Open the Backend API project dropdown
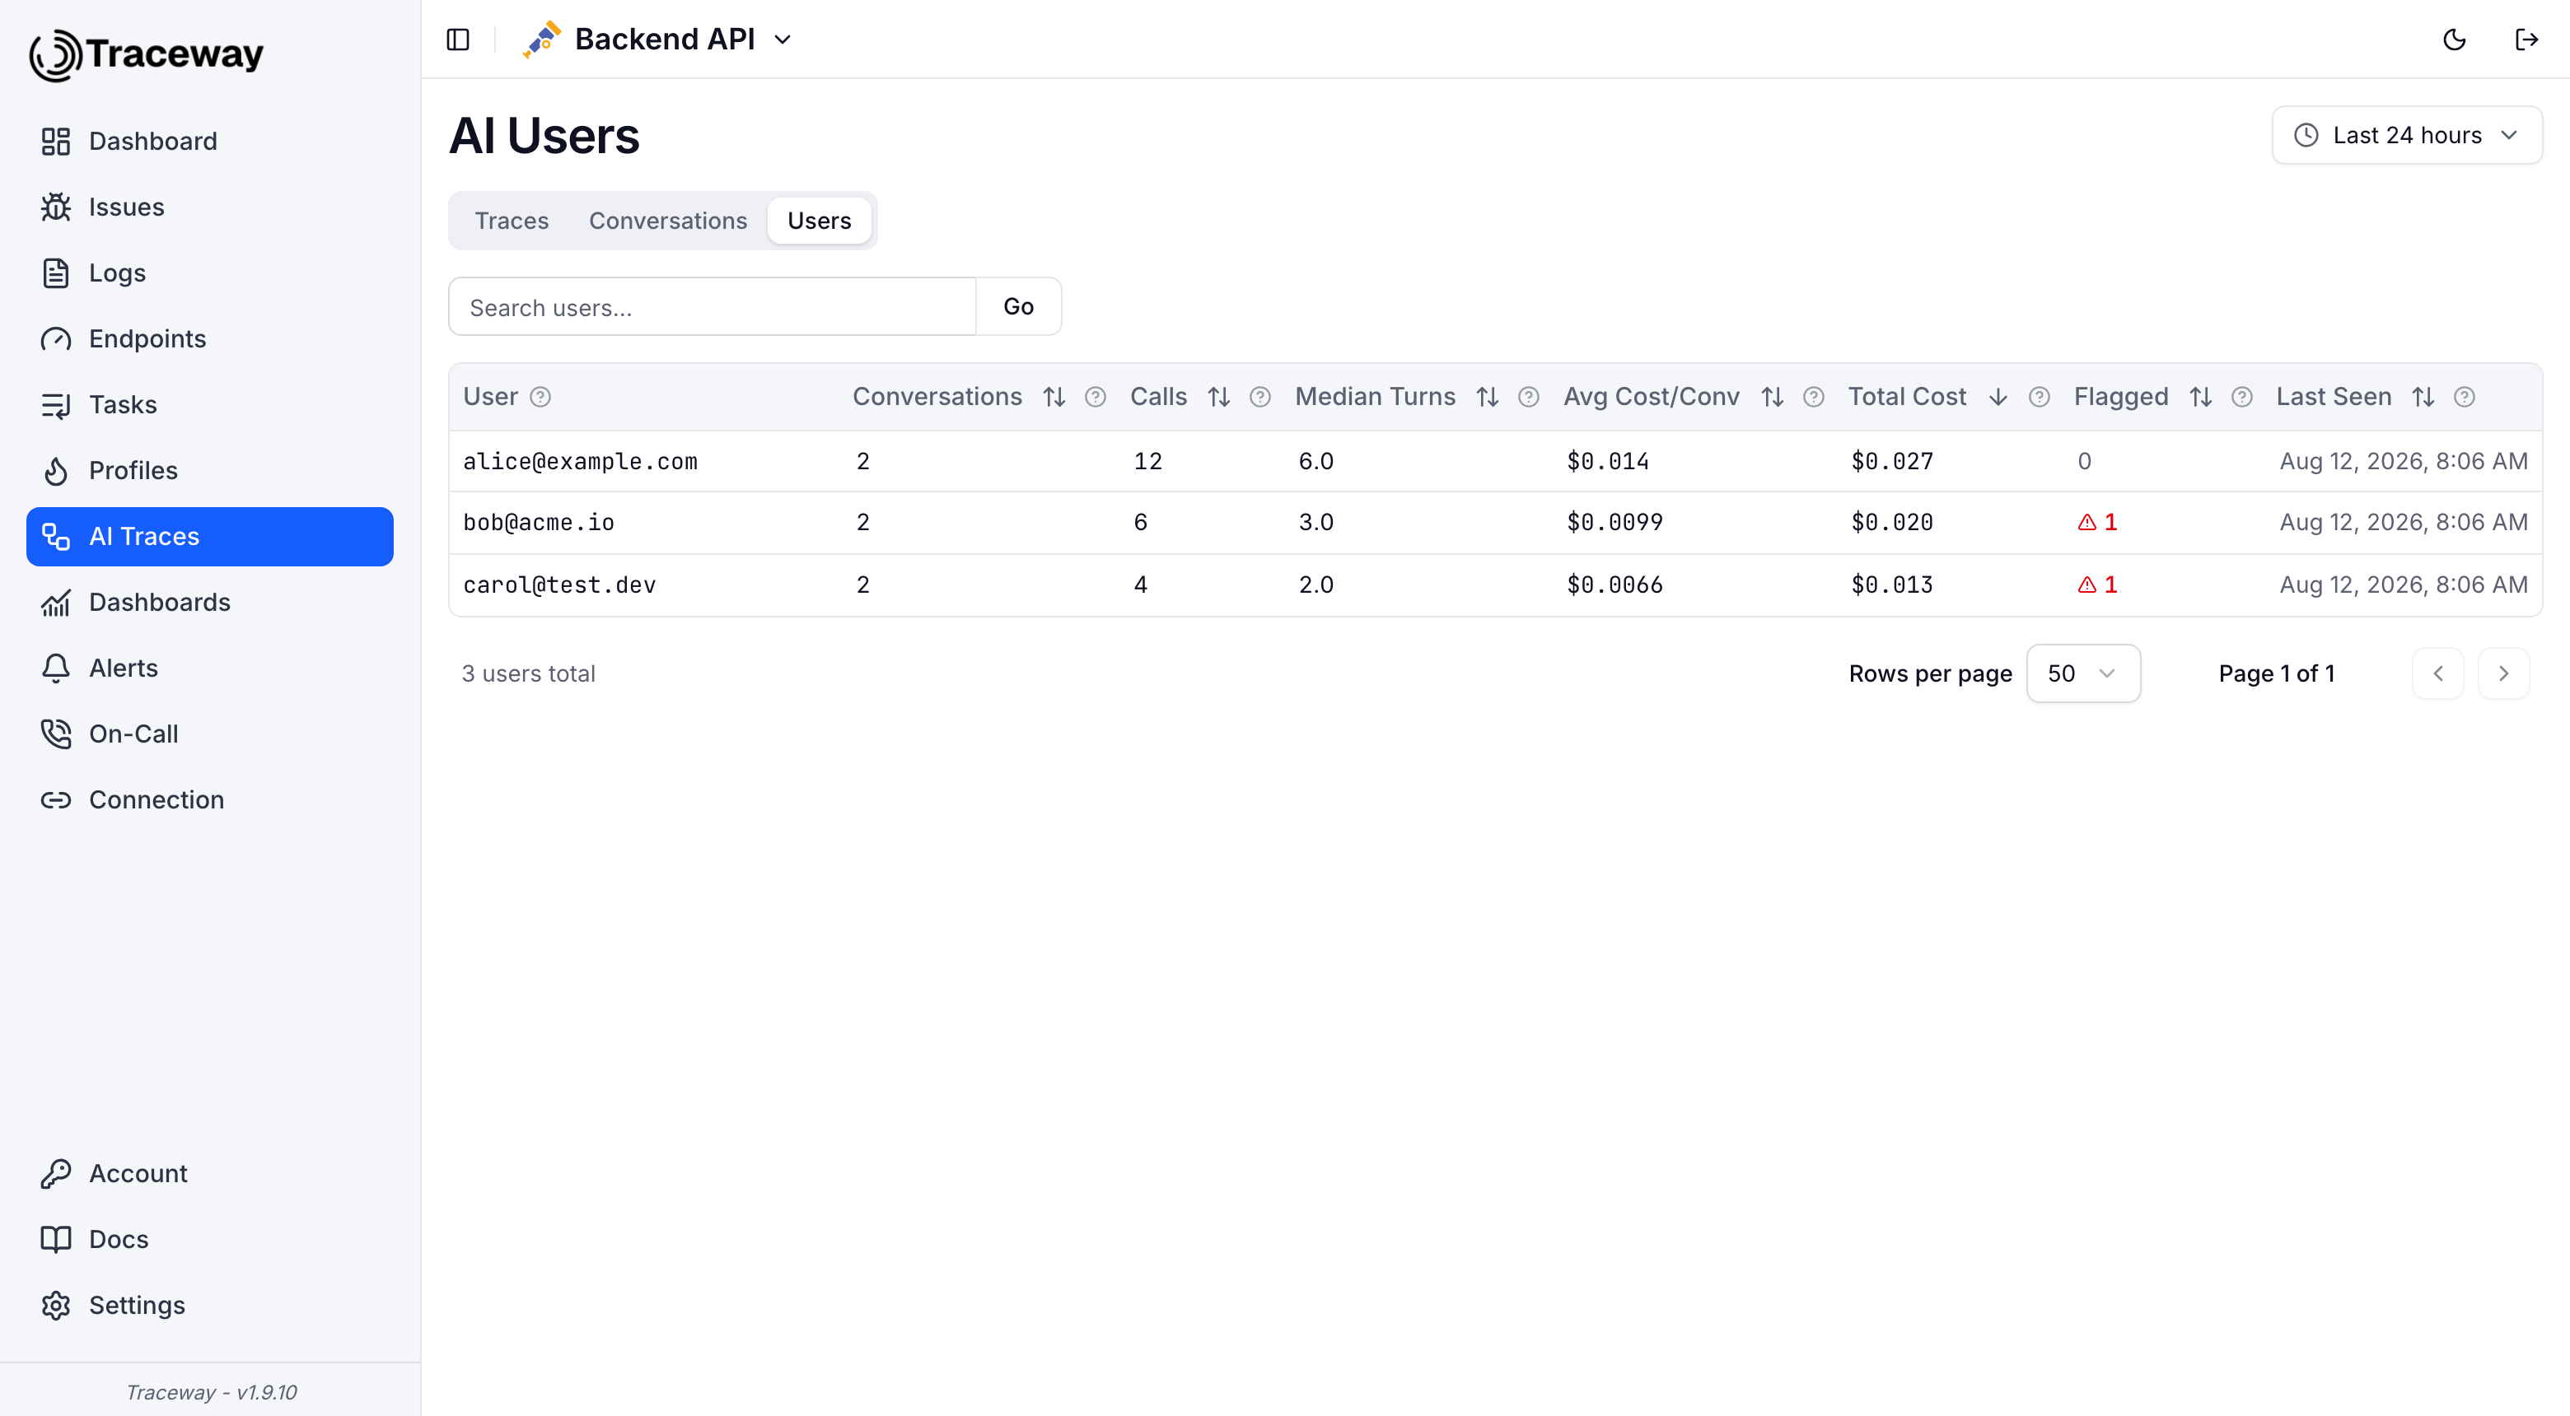2570x1416 pixels. coord(657,40)
